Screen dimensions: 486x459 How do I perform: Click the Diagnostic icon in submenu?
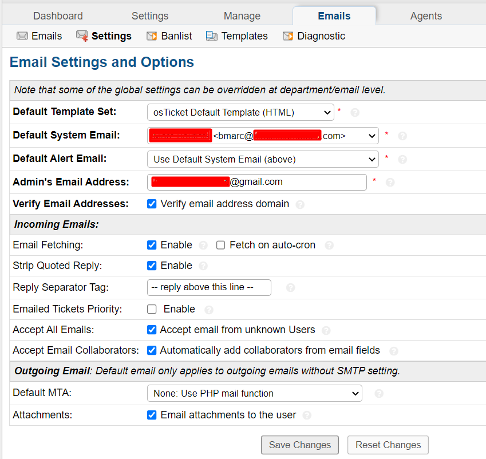(287, 36)
